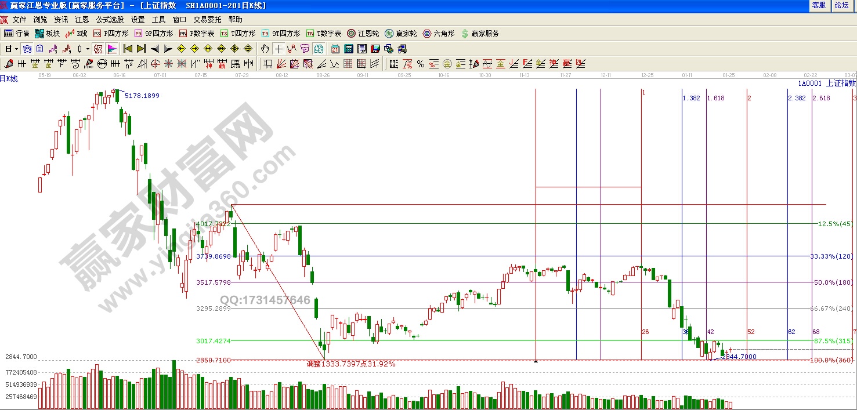Open the 公式选股 menu

coord(110,20)
